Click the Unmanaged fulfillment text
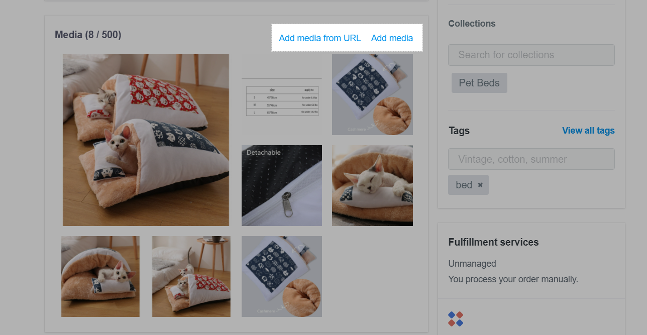Screen dimensions: 647x335 pos(472,264)
